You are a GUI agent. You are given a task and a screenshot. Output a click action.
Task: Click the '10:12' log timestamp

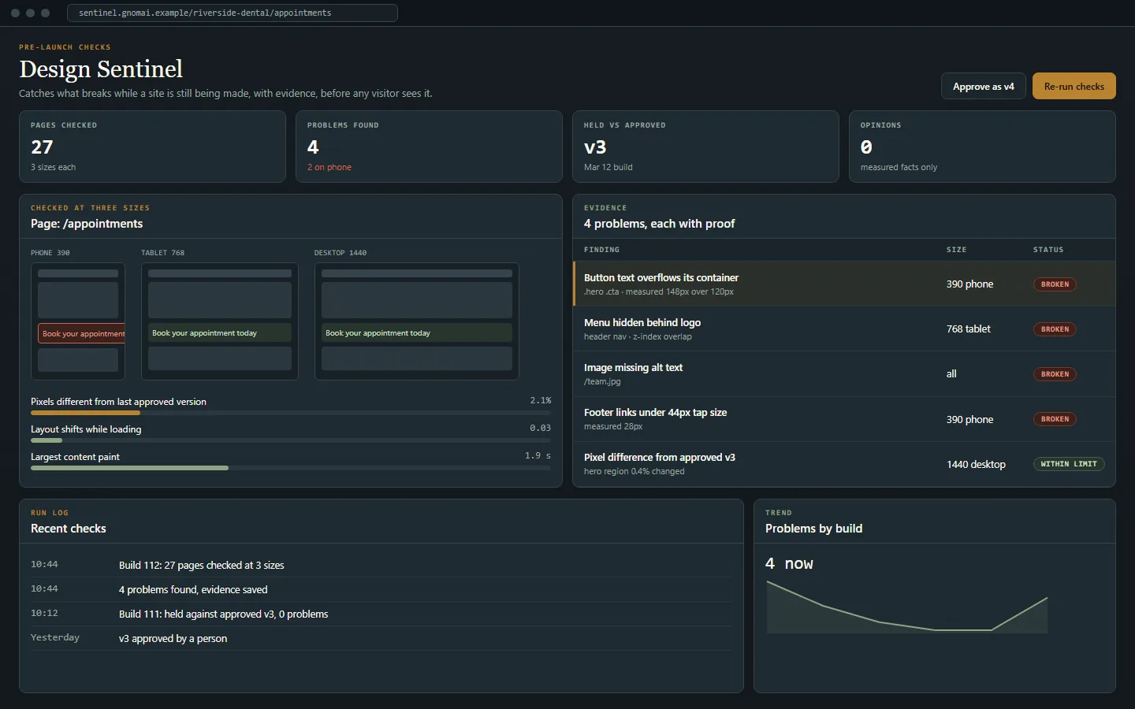coord(44,613)
